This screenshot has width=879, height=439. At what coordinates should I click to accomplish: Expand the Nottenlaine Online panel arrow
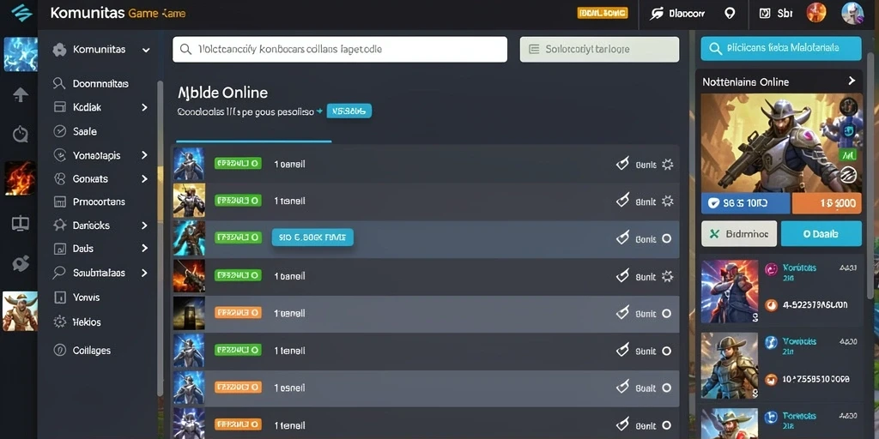[852, 81]
